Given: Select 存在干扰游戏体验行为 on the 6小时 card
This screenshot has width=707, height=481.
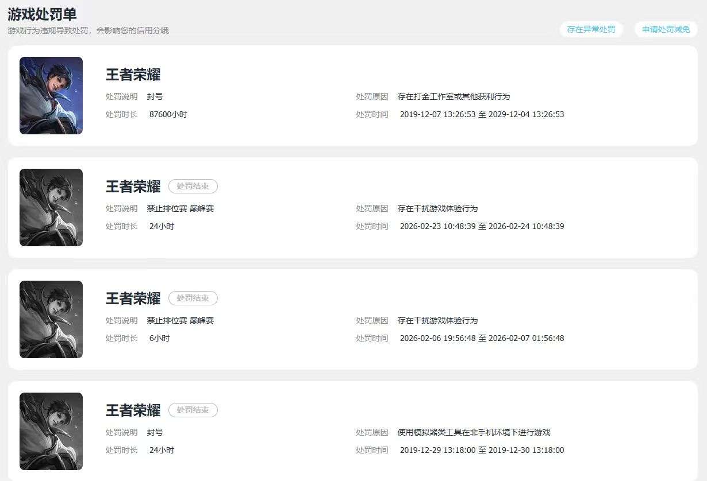Looking at the screenshot, I should [437, 320].
